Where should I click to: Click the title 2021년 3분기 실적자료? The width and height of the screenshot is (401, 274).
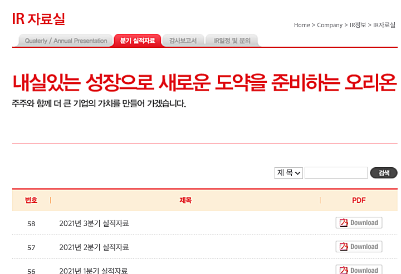click(x=94, y=223)
